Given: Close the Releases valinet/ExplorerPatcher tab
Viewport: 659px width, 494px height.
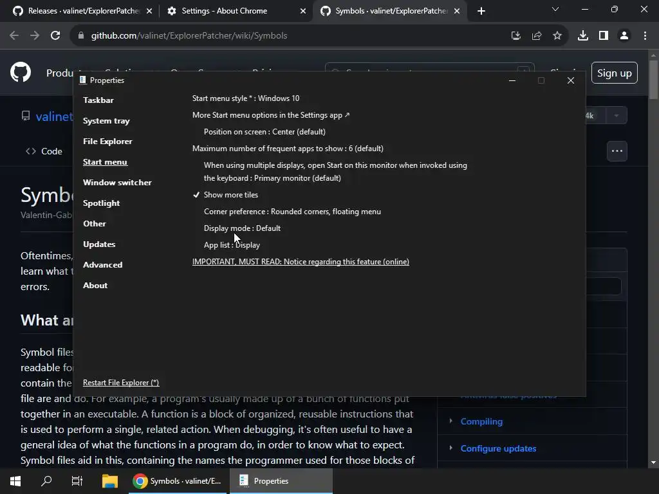Looking at the screenshot, I should point(149,12).
